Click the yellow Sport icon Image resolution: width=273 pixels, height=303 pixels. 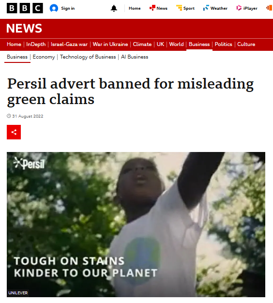pos(179,8)
